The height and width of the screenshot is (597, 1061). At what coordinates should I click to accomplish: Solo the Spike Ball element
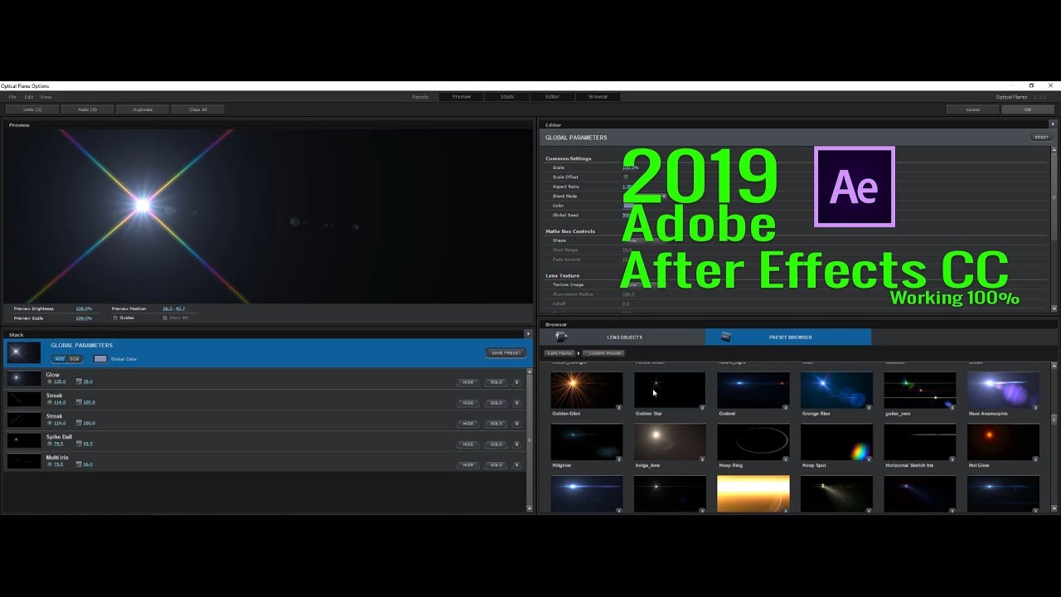coord(496,444)
